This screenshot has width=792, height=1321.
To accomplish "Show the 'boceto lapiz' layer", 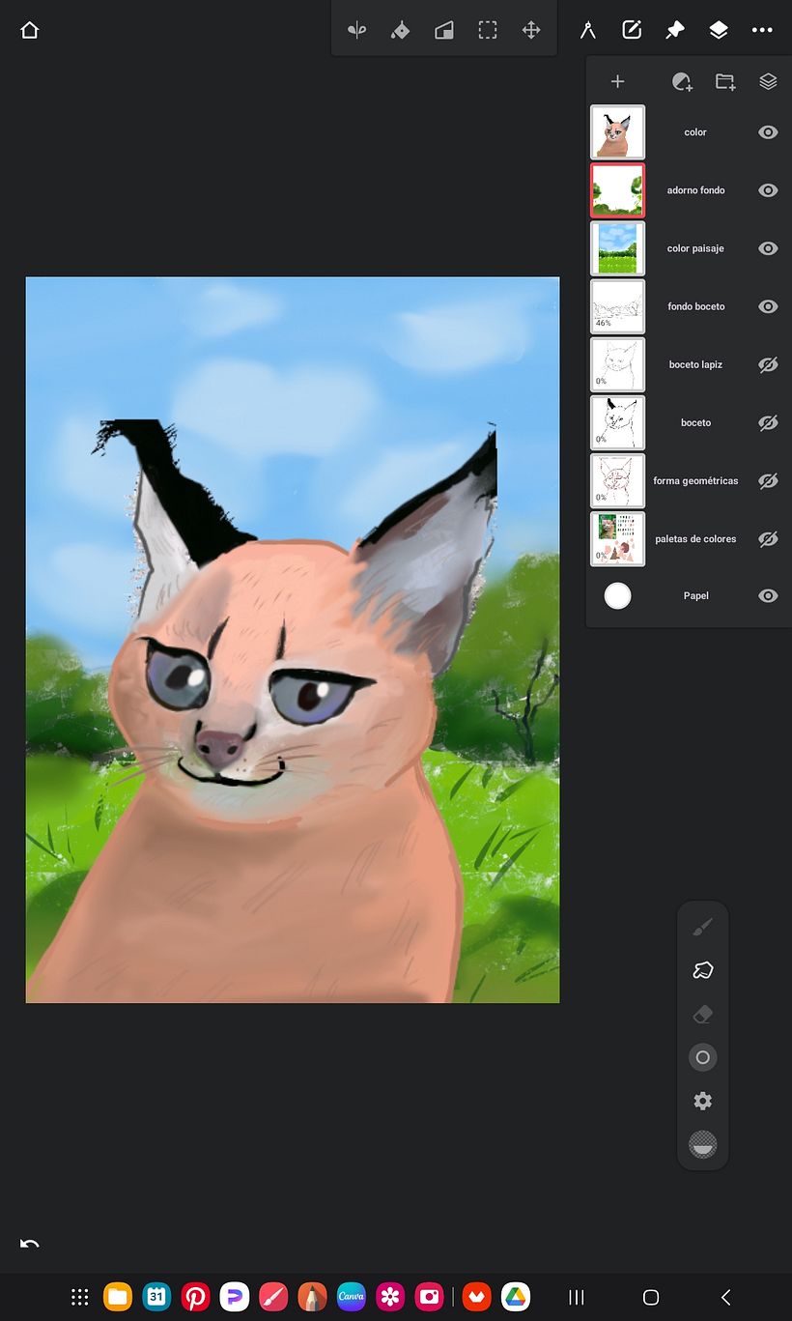I will (x=768, y=365).
